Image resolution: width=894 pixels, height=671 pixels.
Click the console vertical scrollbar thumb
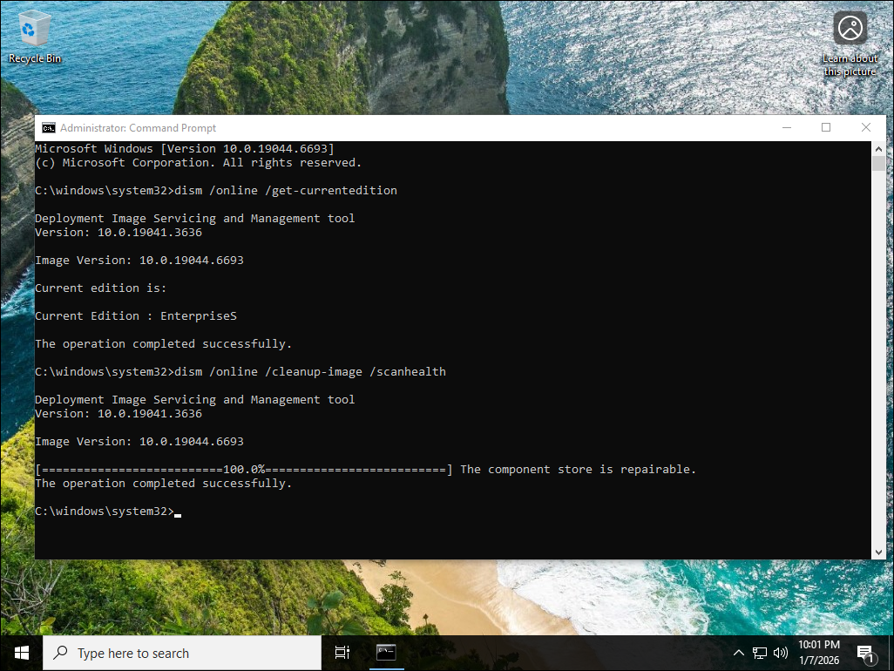point(878,163)
